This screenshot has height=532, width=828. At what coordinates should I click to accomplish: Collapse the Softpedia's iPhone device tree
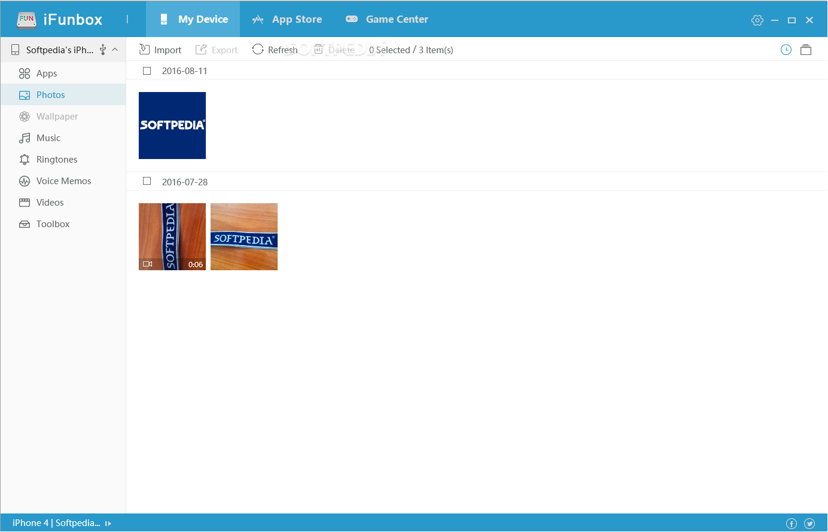click(115, 50)
